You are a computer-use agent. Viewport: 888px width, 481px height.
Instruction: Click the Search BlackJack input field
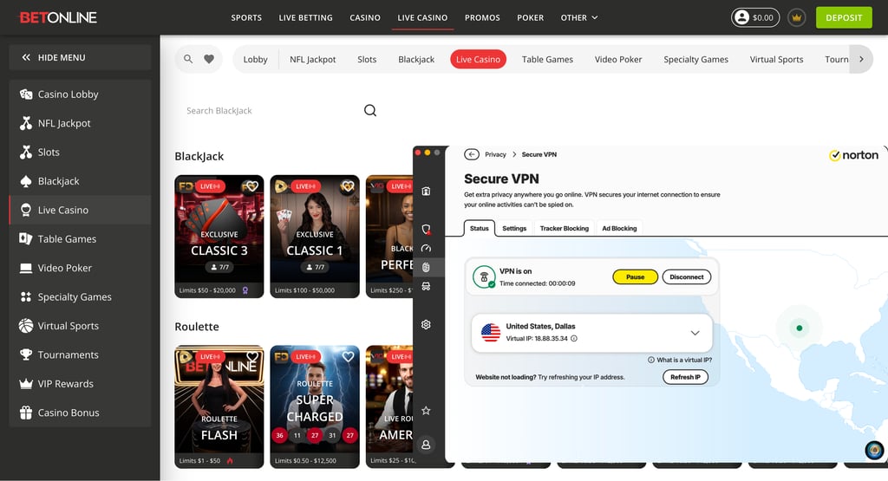(271, 110)
